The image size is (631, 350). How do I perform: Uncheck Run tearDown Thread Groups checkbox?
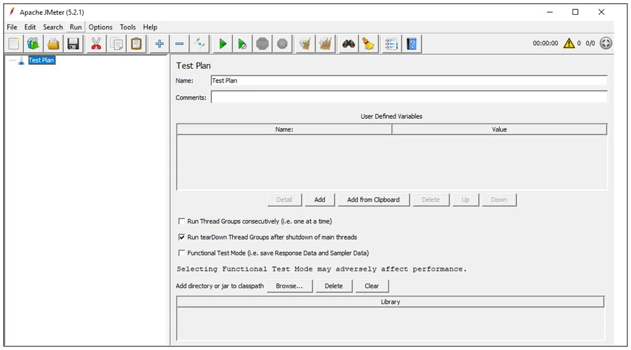[182, 237]
